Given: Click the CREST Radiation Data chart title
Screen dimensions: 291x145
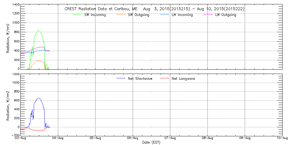Looking at the screenshot, I should (x=154, y=9).
